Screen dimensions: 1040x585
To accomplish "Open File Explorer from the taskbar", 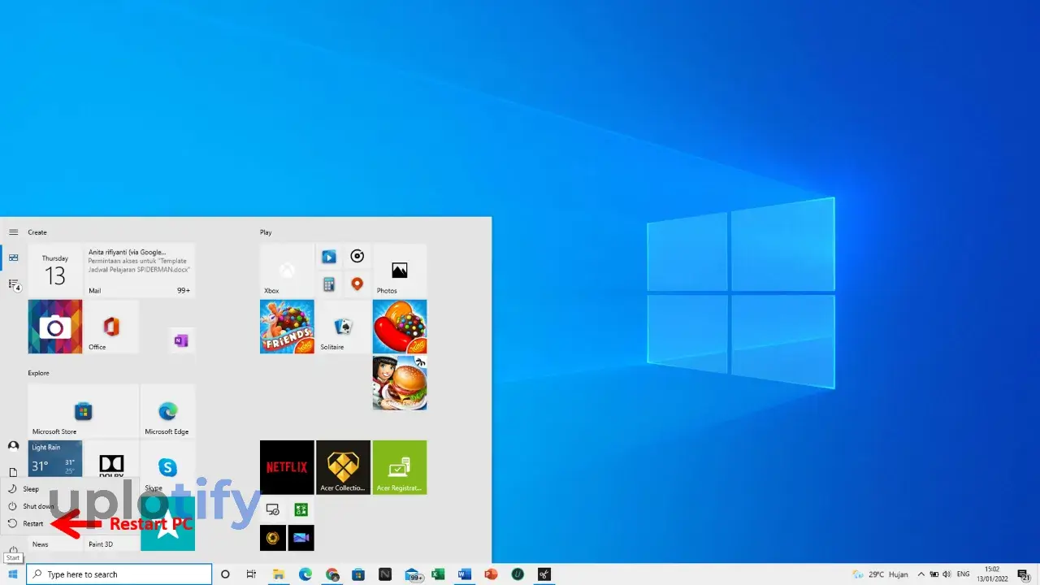I will click(279, 574).
